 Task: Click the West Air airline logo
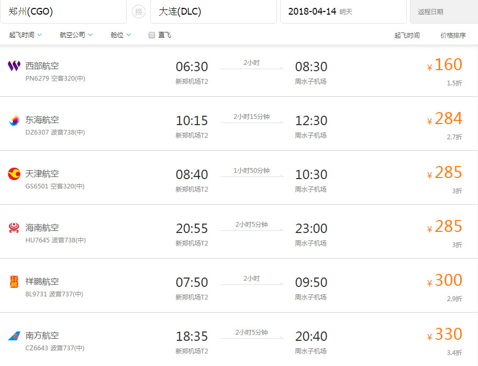tap(14, 66)
